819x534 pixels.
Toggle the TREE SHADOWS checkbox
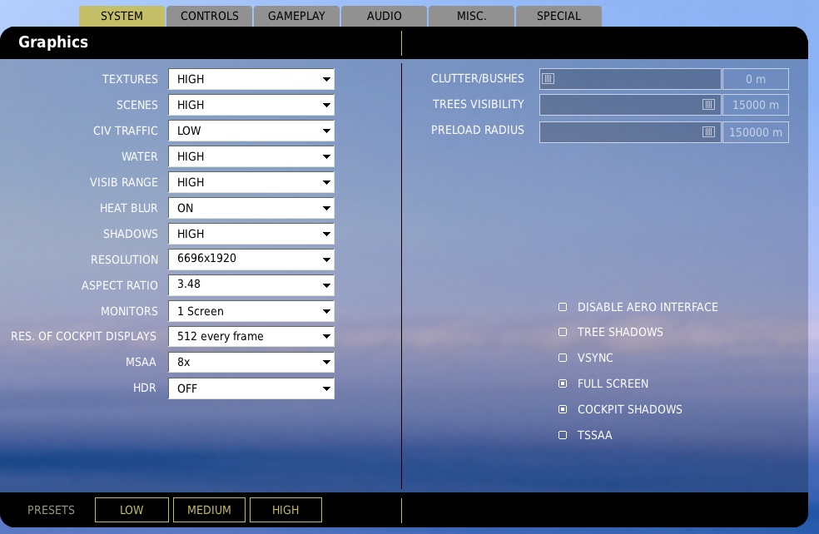(563, 332)
